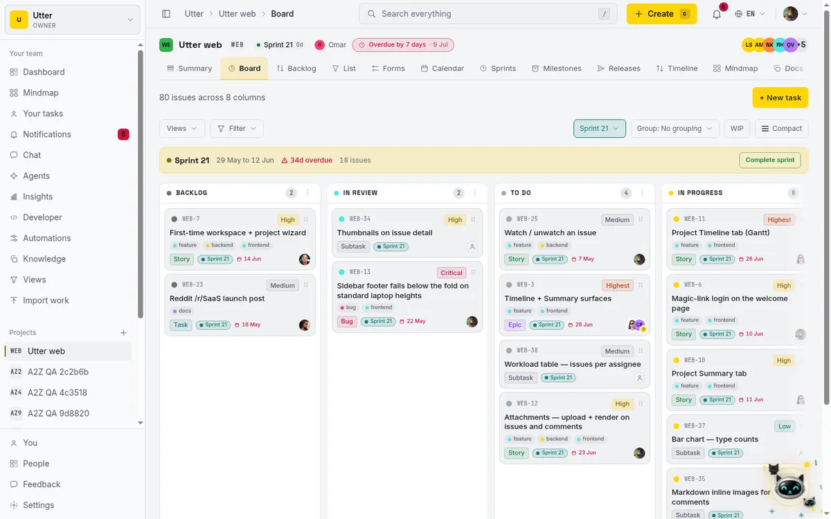Click the Omar assignee chip
Screen dimensions: 831x519
coord(331,45)
